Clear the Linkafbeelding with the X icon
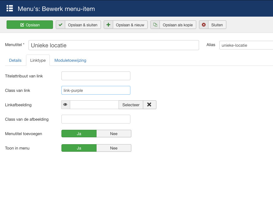 tap(150, 105)
